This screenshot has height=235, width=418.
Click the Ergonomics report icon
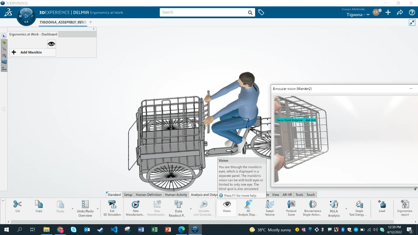coord(405,207)
